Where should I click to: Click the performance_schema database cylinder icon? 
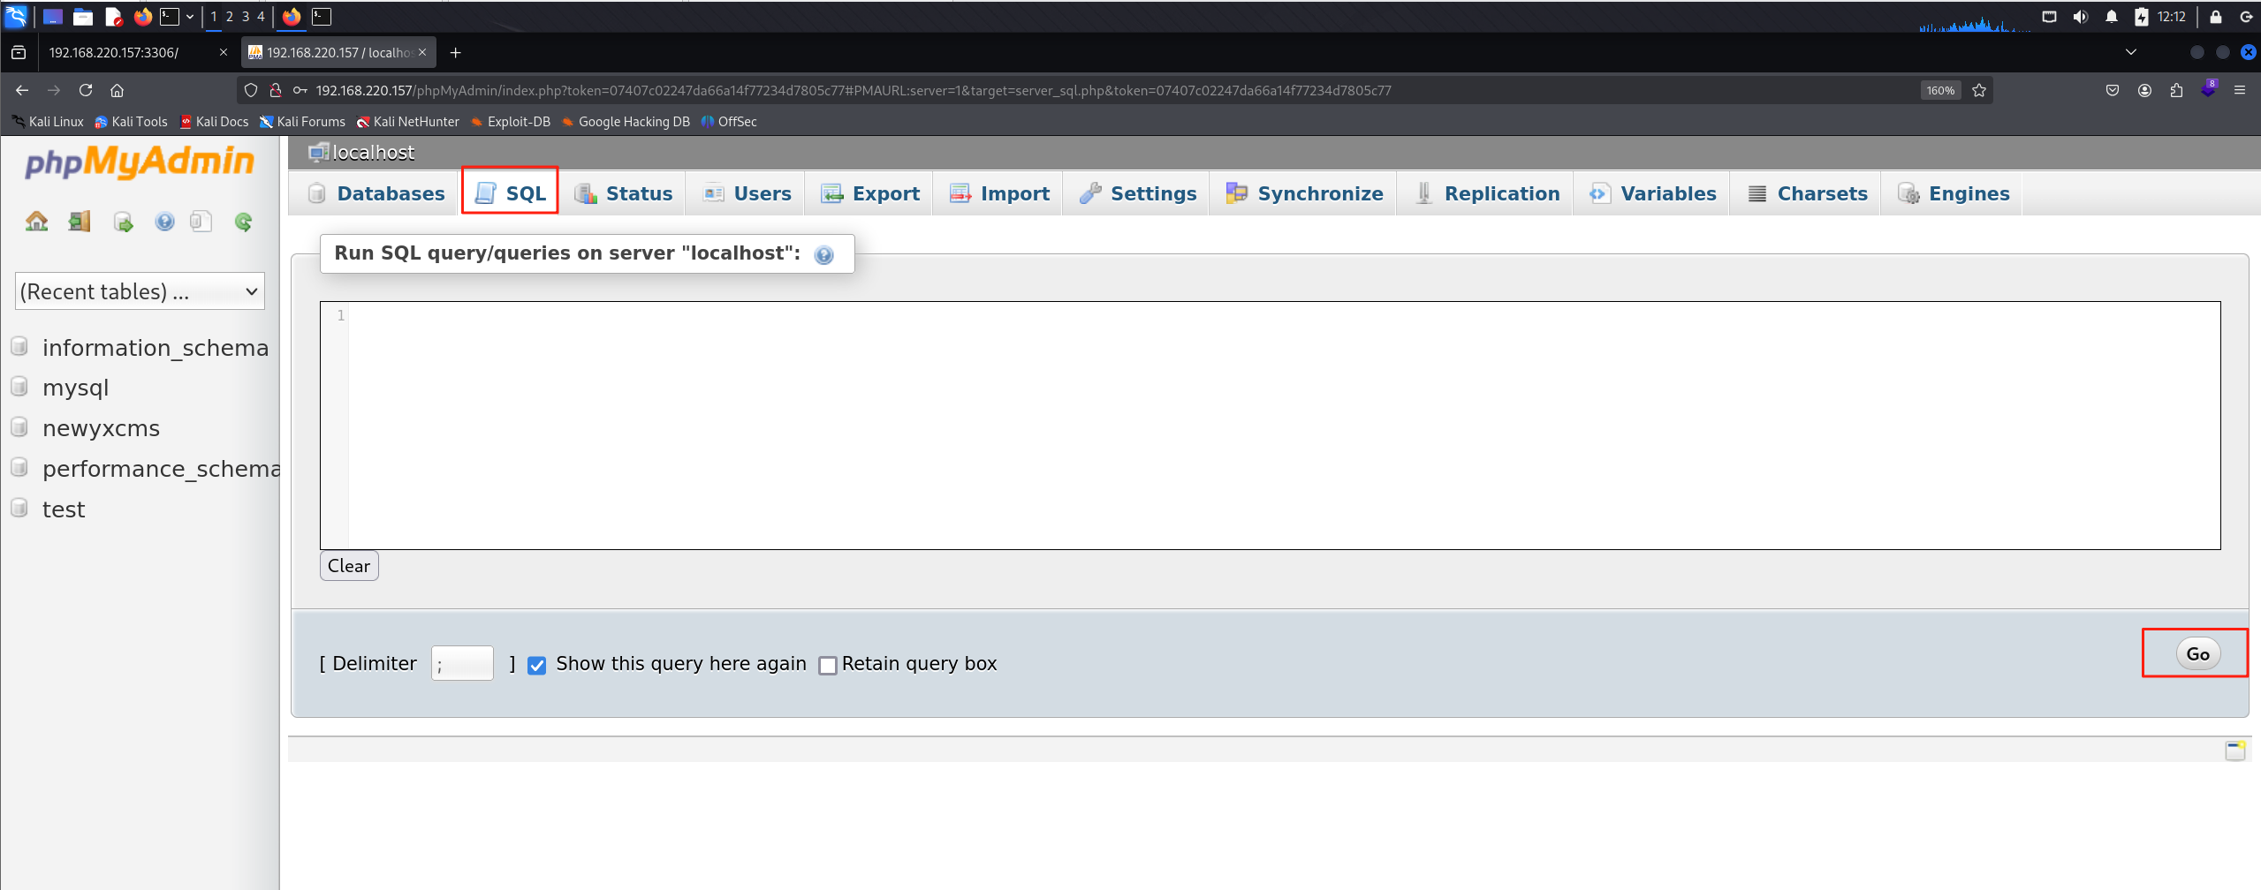click(19, 467)
